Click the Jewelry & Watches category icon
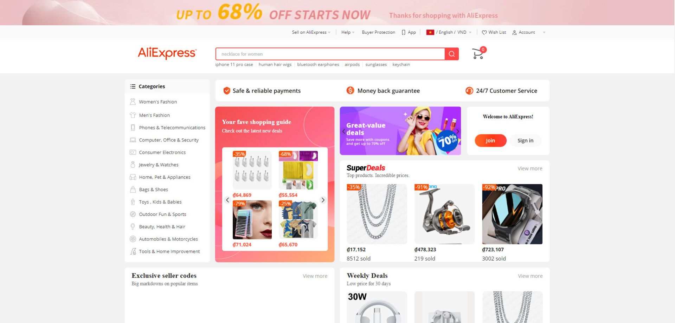This screenshot has height=323, width=675. tap(133, 165)
